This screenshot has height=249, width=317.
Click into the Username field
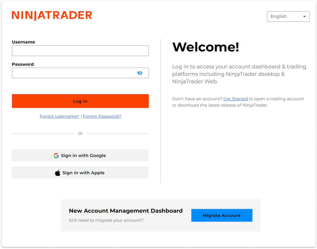80,51
